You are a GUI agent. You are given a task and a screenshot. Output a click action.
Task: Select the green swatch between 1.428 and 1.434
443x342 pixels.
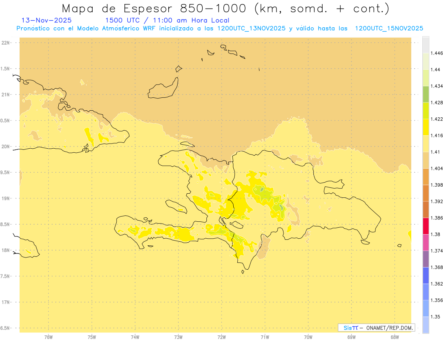pos(426,94)
